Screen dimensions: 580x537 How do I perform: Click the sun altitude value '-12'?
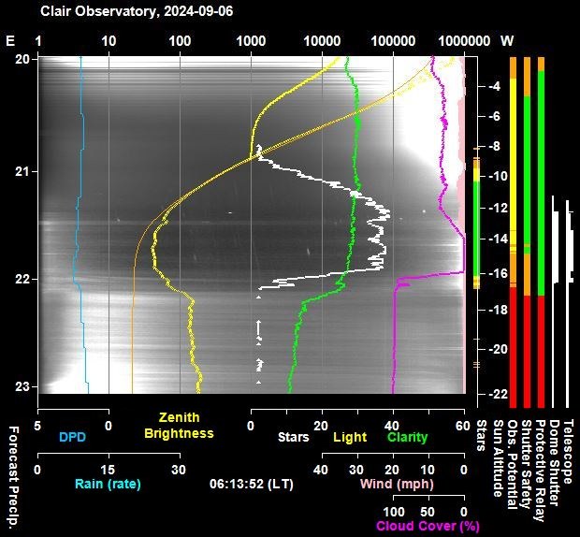click(x=499, y=208)
